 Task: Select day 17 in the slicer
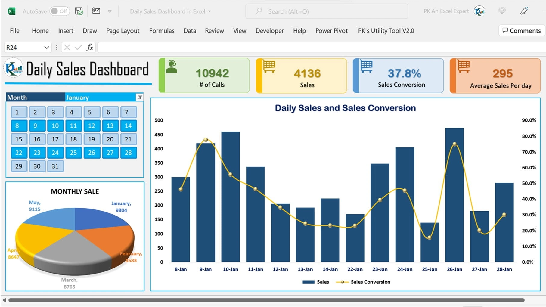coord(55,139)
